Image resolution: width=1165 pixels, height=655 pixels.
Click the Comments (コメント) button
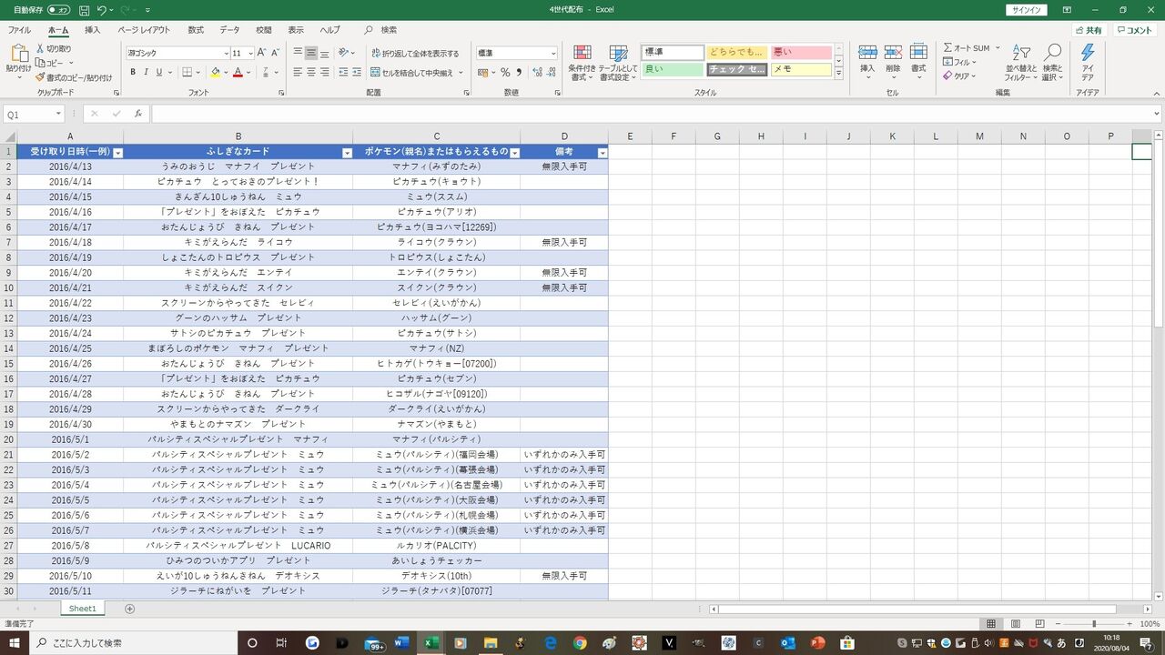pyautogui.click(x=1134, y=30)
